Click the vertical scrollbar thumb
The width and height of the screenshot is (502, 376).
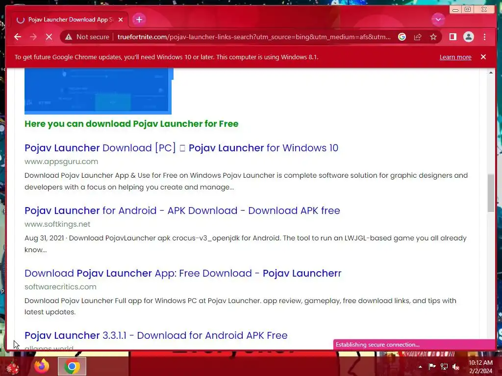coord(491,193)
